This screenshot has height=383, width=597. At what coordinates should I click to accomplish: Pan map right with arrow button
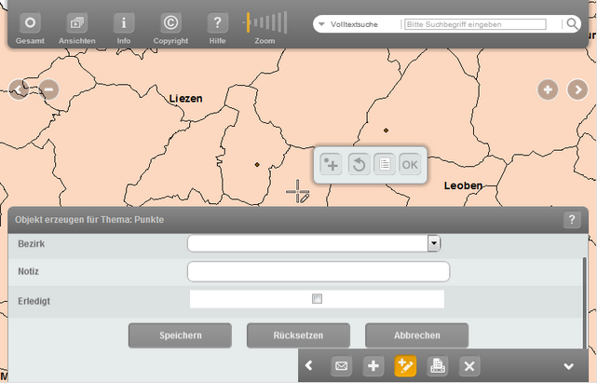coord(577,89)
